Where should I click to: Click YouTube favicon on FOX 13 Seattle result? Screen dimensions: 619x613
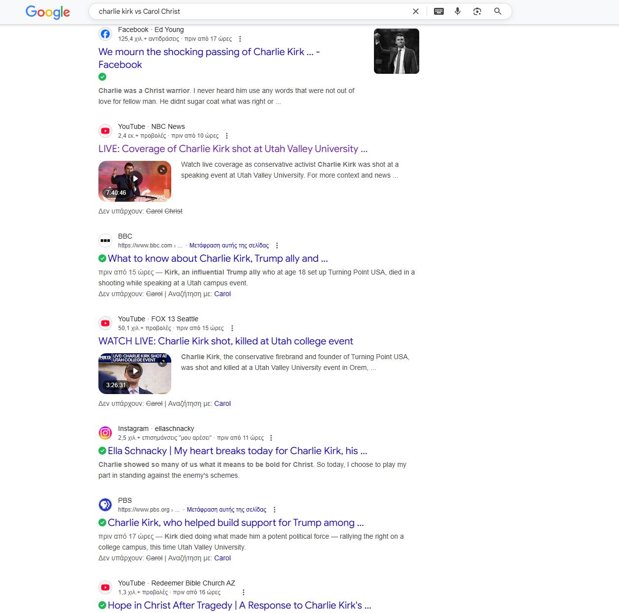click(x=105, y=323)
